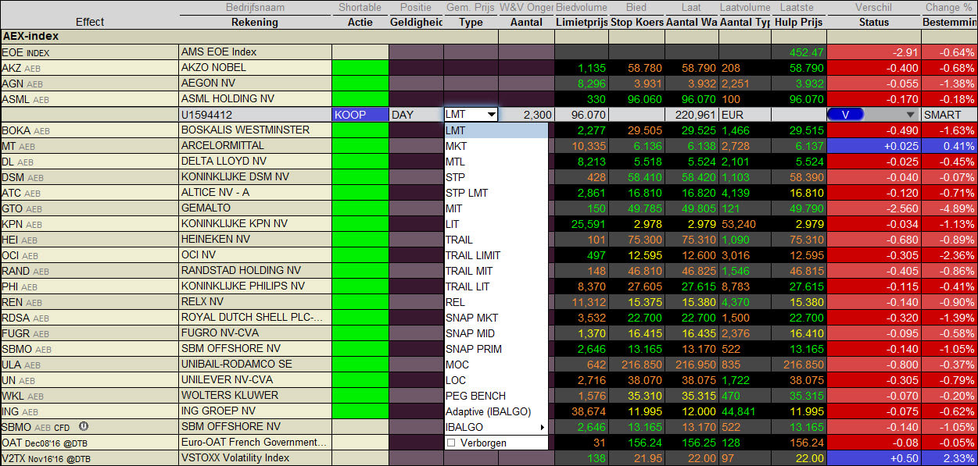This screenshot has height=466, width=978.
Task: Click the Hulp Prijs column header
Action: point(799,22)
